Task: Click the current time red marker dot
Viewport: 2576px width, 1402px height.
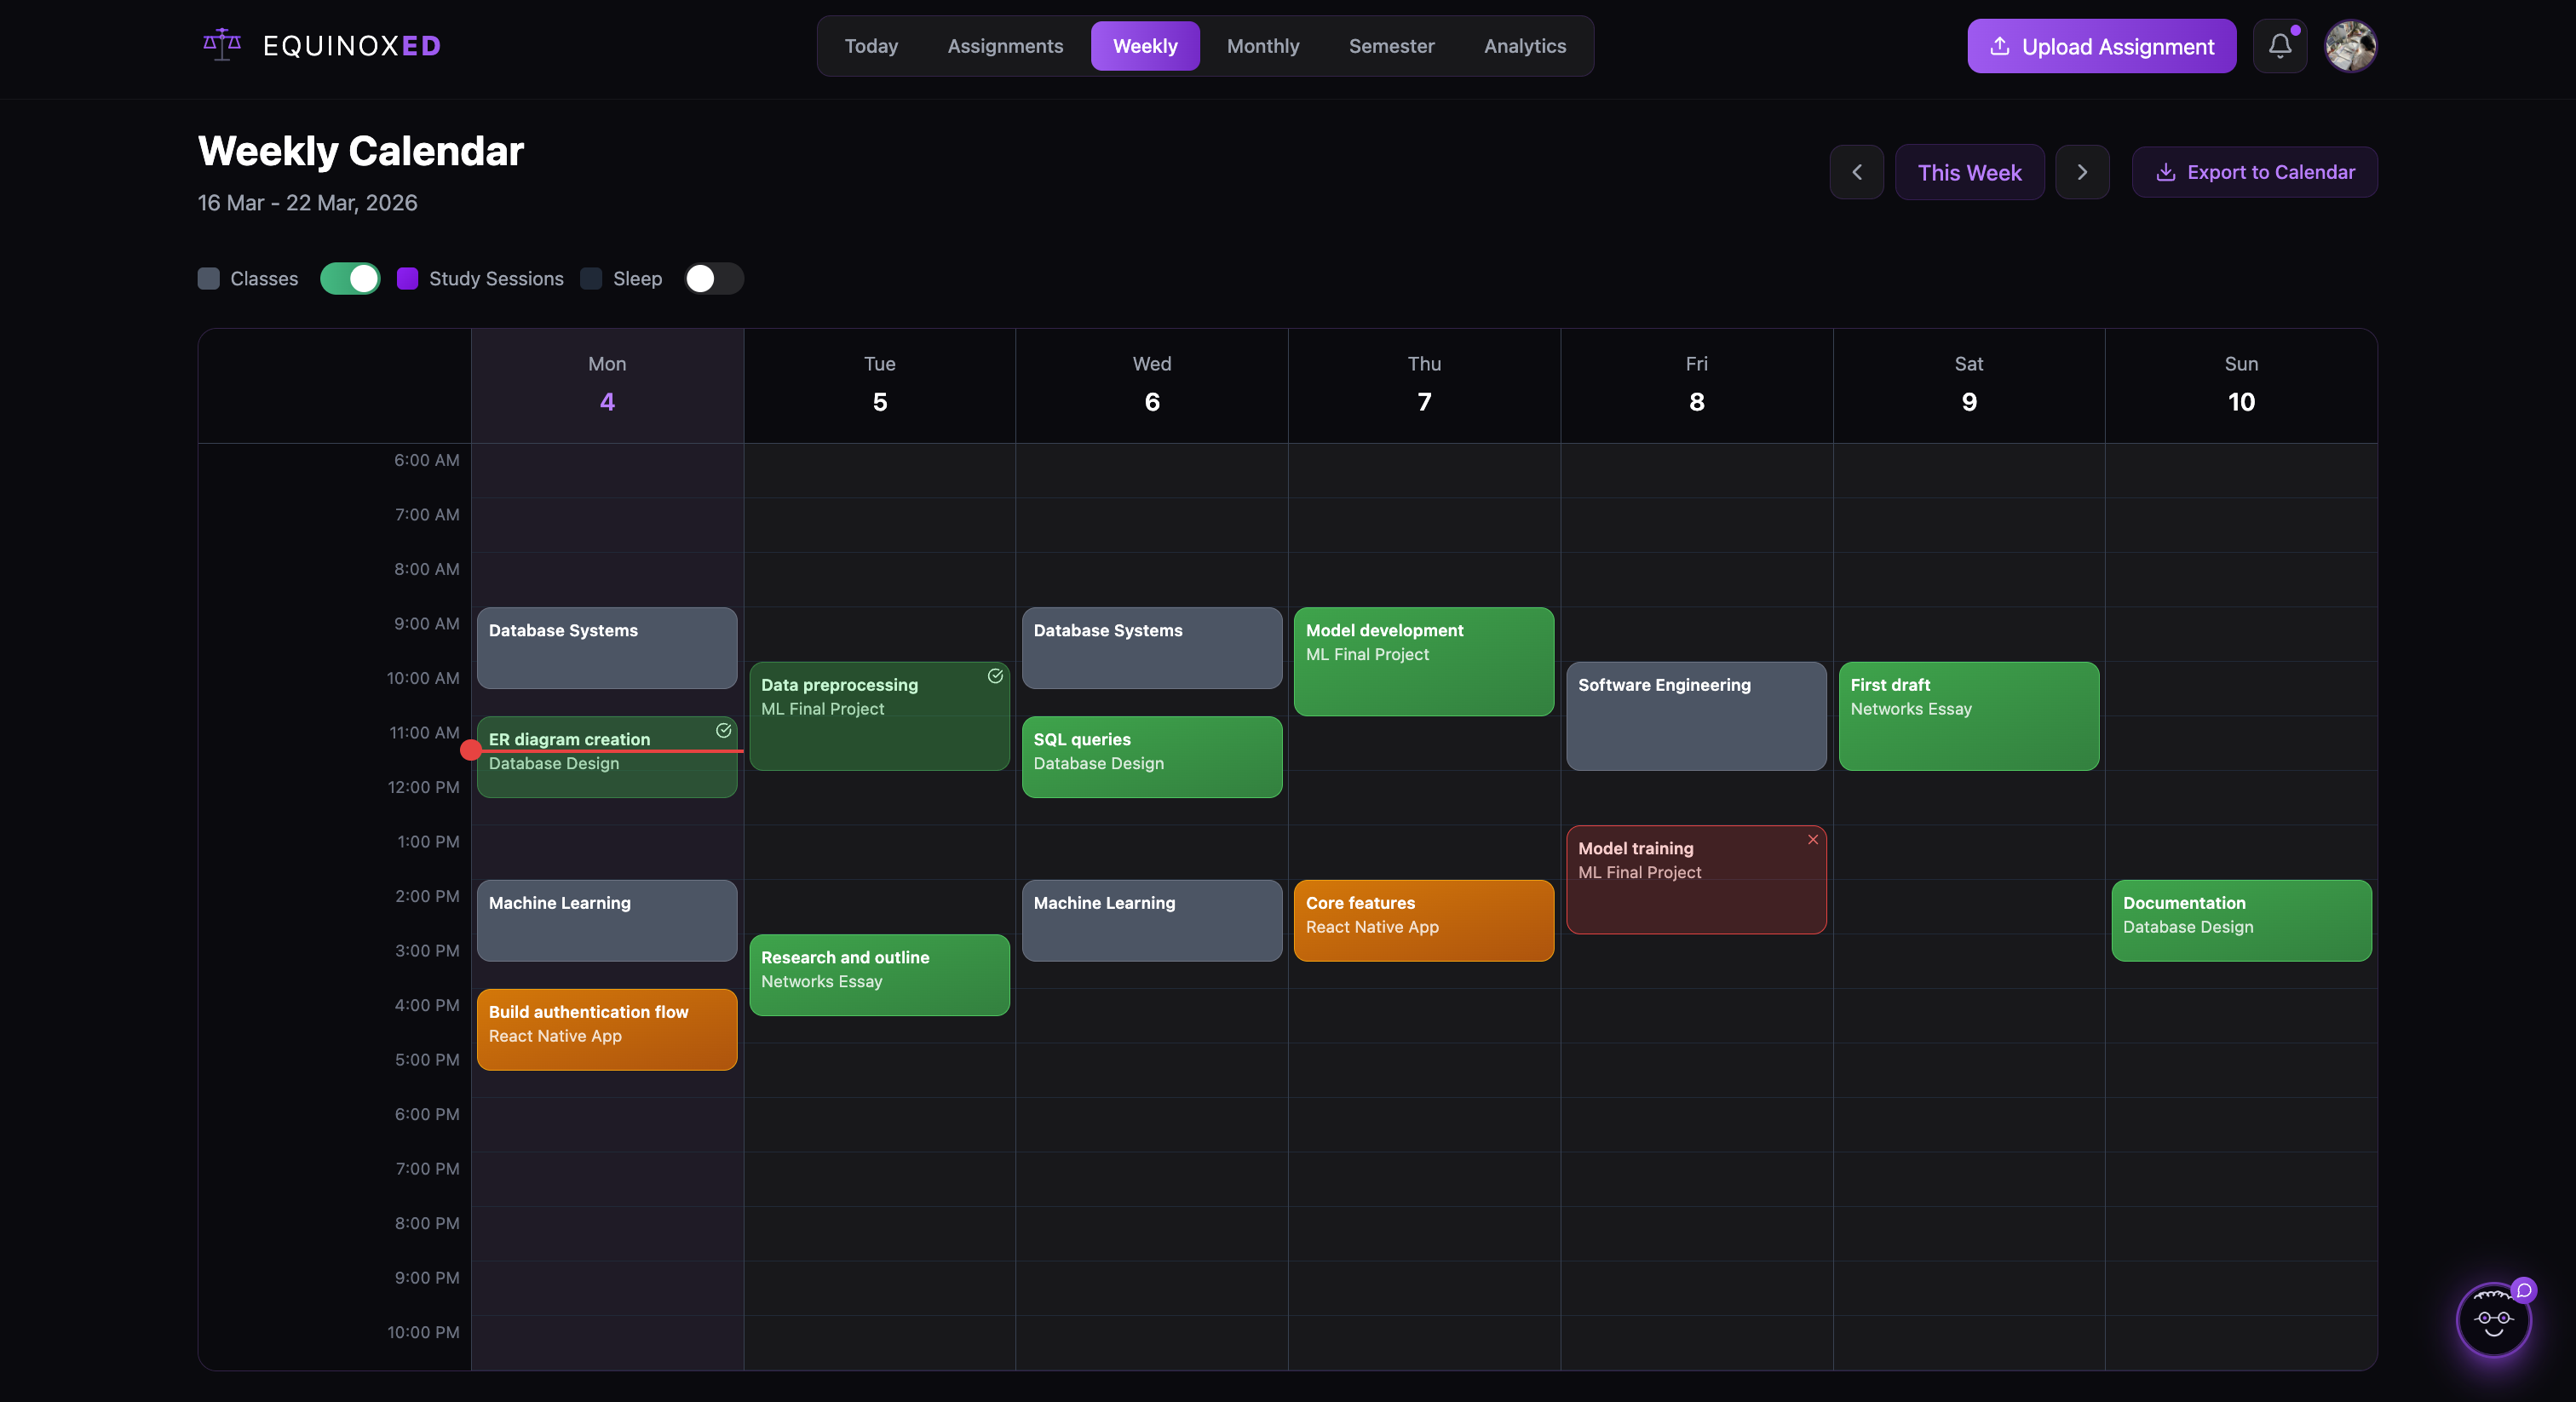Action: tap(470, 750)
